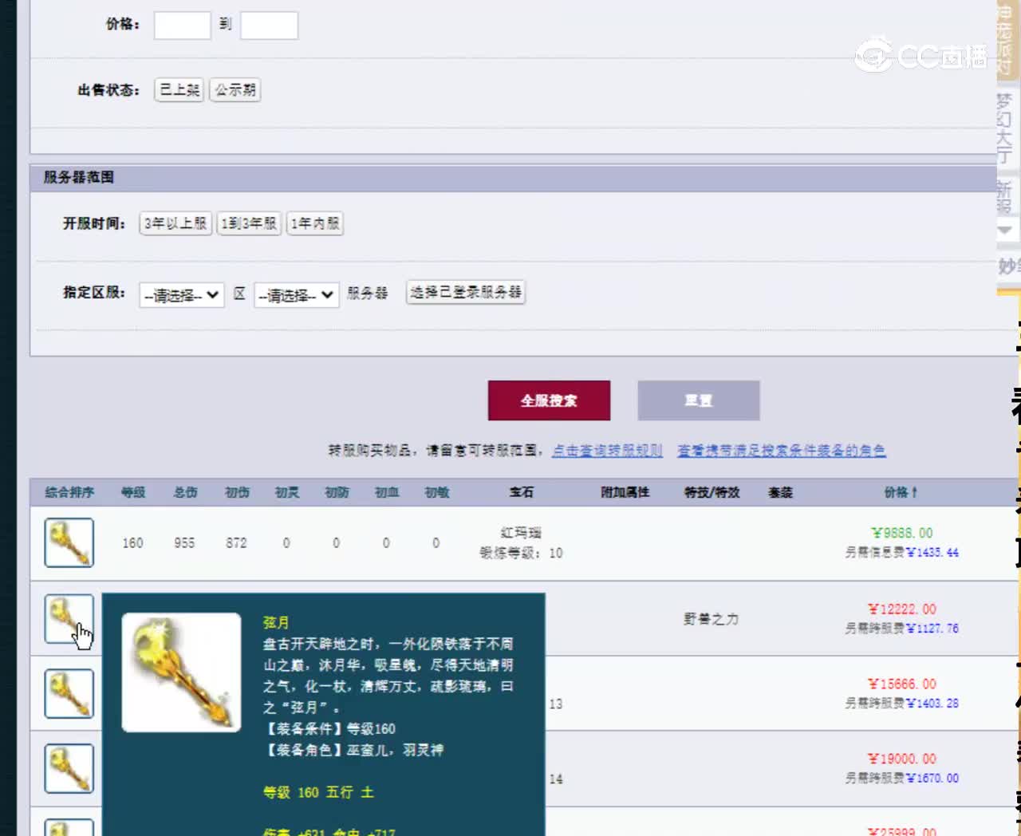Sort results by 初伤 column
Image resolution: width=1021 pixels, height=836 pixels.
coord(237,492)
